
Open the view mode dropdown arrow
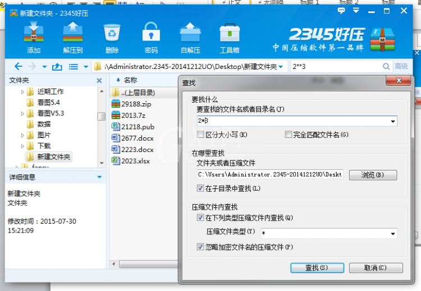point(86,67)
